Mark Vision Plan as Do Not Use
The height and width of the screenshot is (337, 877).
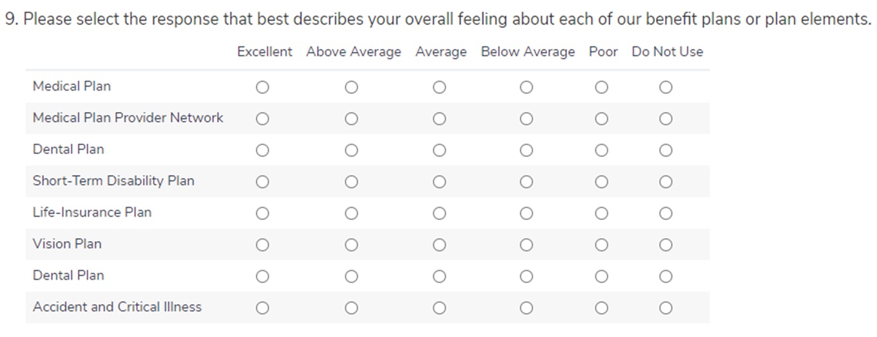click(666, 244)
